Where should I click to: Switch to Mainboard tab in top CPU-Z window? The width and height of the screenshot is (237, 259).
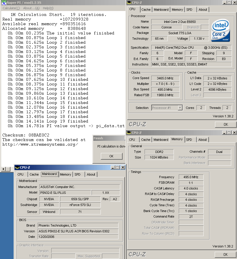[161, 10]
